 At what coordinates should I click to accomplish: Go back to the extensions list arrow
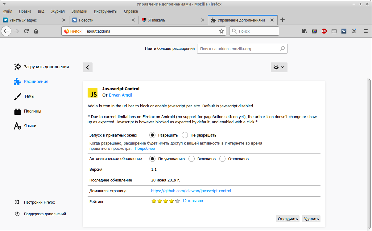pyautogui.click(x=88, y=67)
